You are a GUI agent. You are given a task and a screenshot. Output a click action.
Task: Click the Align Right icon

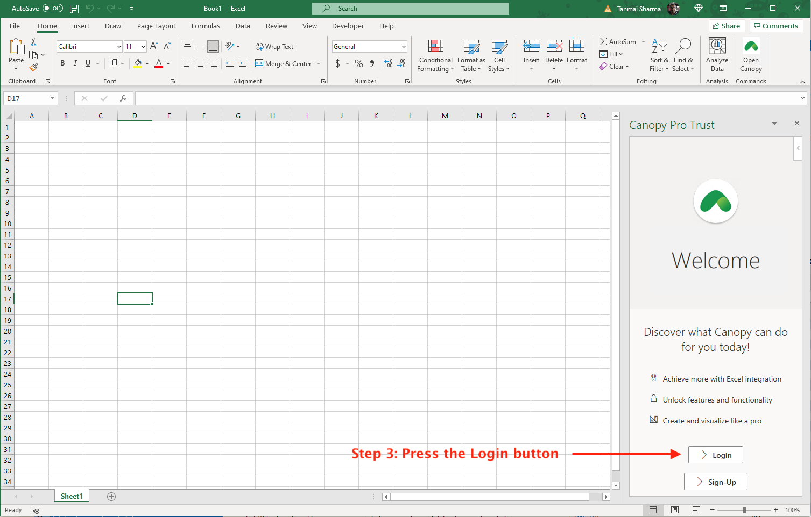(213, 63)
